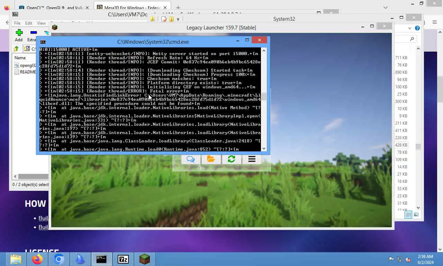This screenshot has width=443, height=266.
Task: Click the Action Center flag in system tray
Action: point(391,259)
